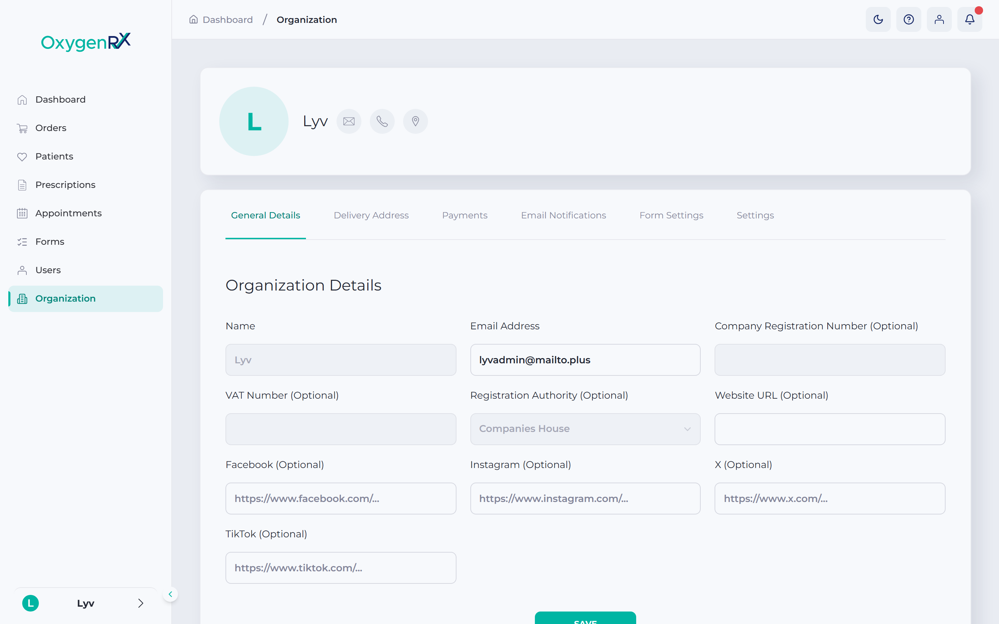Switch to the Delivery Address tab
Viewport: 999px width, 624px height.
(371, 215)
